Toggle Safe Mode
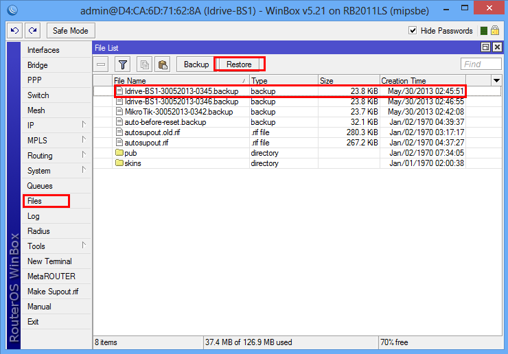Image resolution: width=508 pixels, height=354 pixels. pos(71,31)
